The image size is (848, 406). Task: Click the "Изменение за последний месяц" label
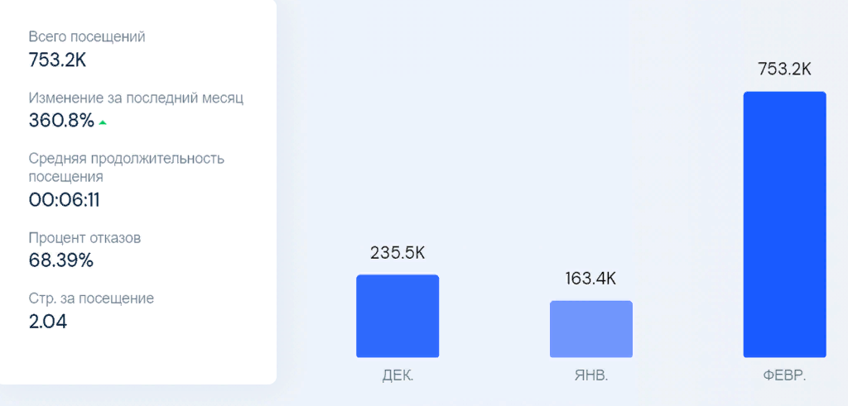point(136,98)
